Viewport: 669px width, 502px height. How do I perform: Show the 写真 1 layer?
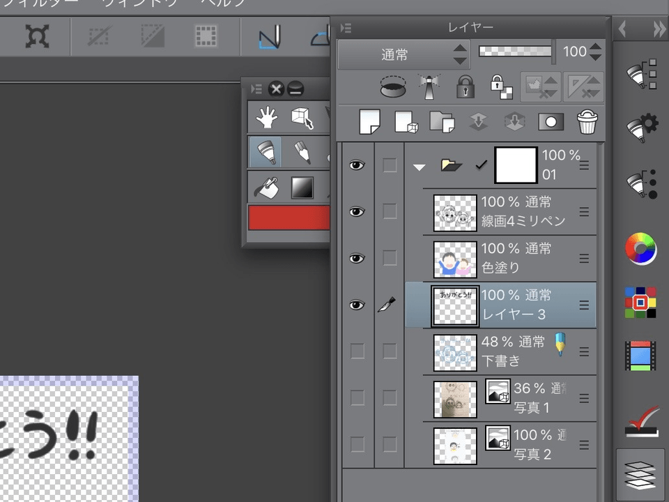click(357, 398)
